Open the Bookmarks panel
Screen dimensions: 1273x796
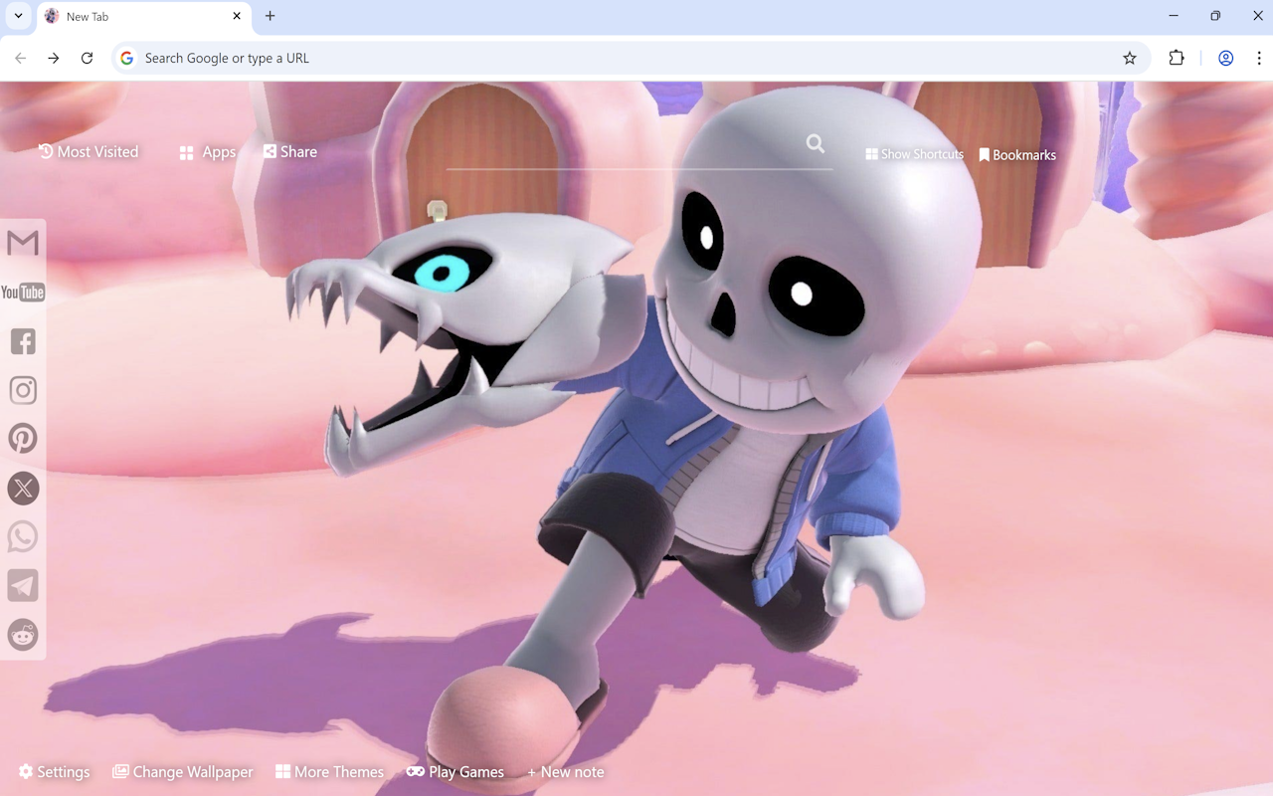1017,154
